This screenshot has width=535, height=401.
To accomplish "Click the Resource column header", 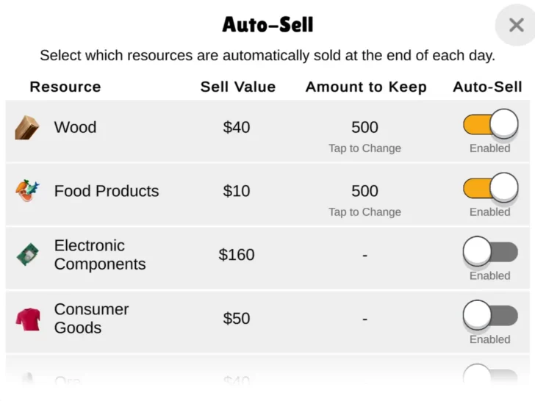I will click(x=65, y=87).
